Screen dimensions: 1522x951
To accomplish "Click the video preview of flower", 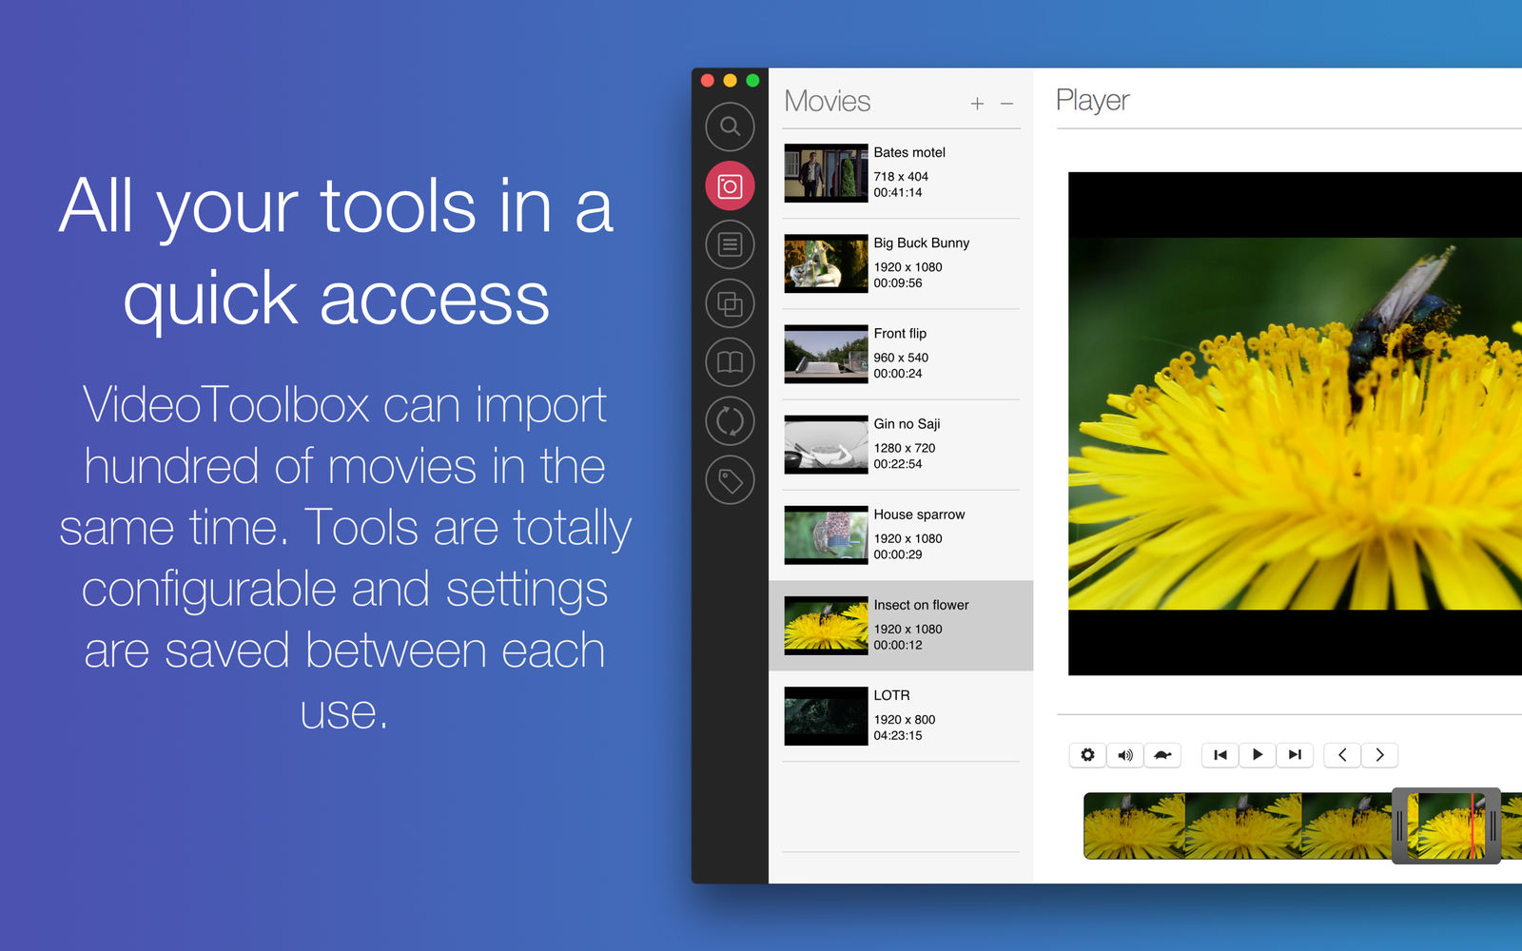I will coord(1295,423).
